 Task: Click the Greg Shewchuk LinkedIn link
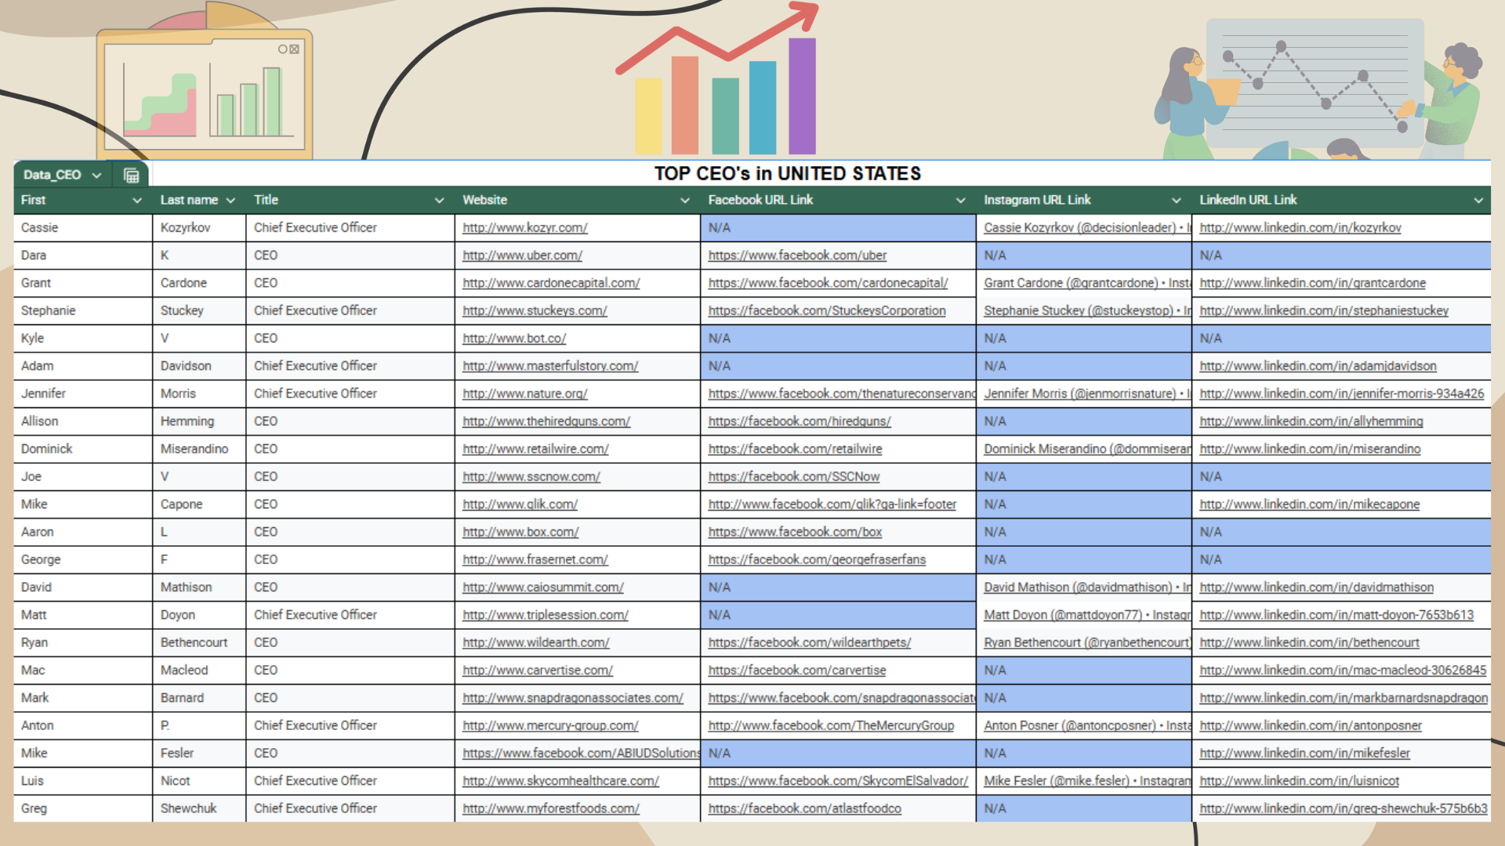pyautogui.click(x=1343, y=808)
